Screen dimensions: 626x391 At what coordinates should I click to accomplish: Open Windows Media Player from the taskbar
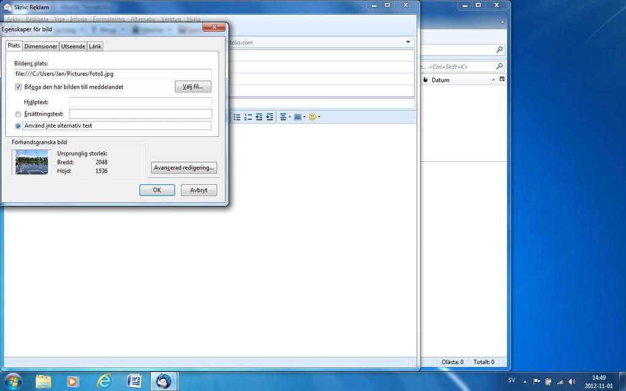[x=73, y=381]
